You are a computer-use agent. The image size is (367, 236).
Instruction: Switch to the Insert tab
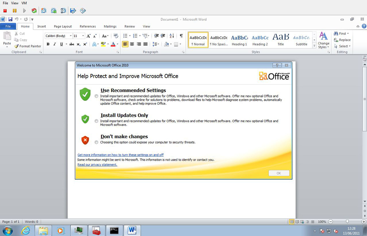coord(42,26)
